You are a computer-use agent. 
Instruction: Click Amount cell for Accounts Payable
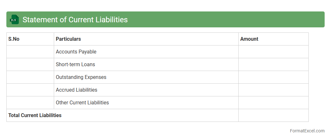coord(273,52)
